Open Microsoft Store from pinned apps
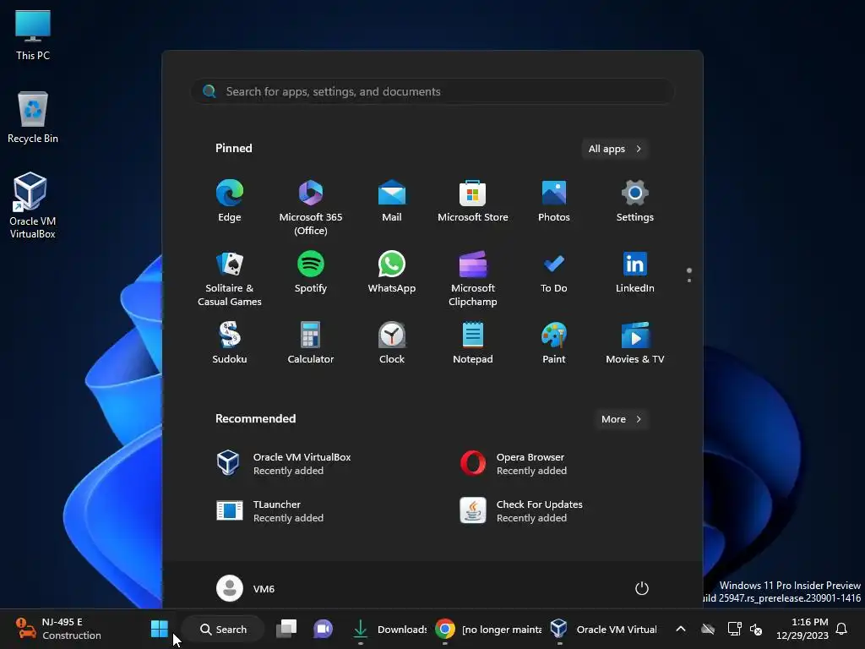Screen dimensions: 865x649 pyautogui.click(x=473, y=201)
